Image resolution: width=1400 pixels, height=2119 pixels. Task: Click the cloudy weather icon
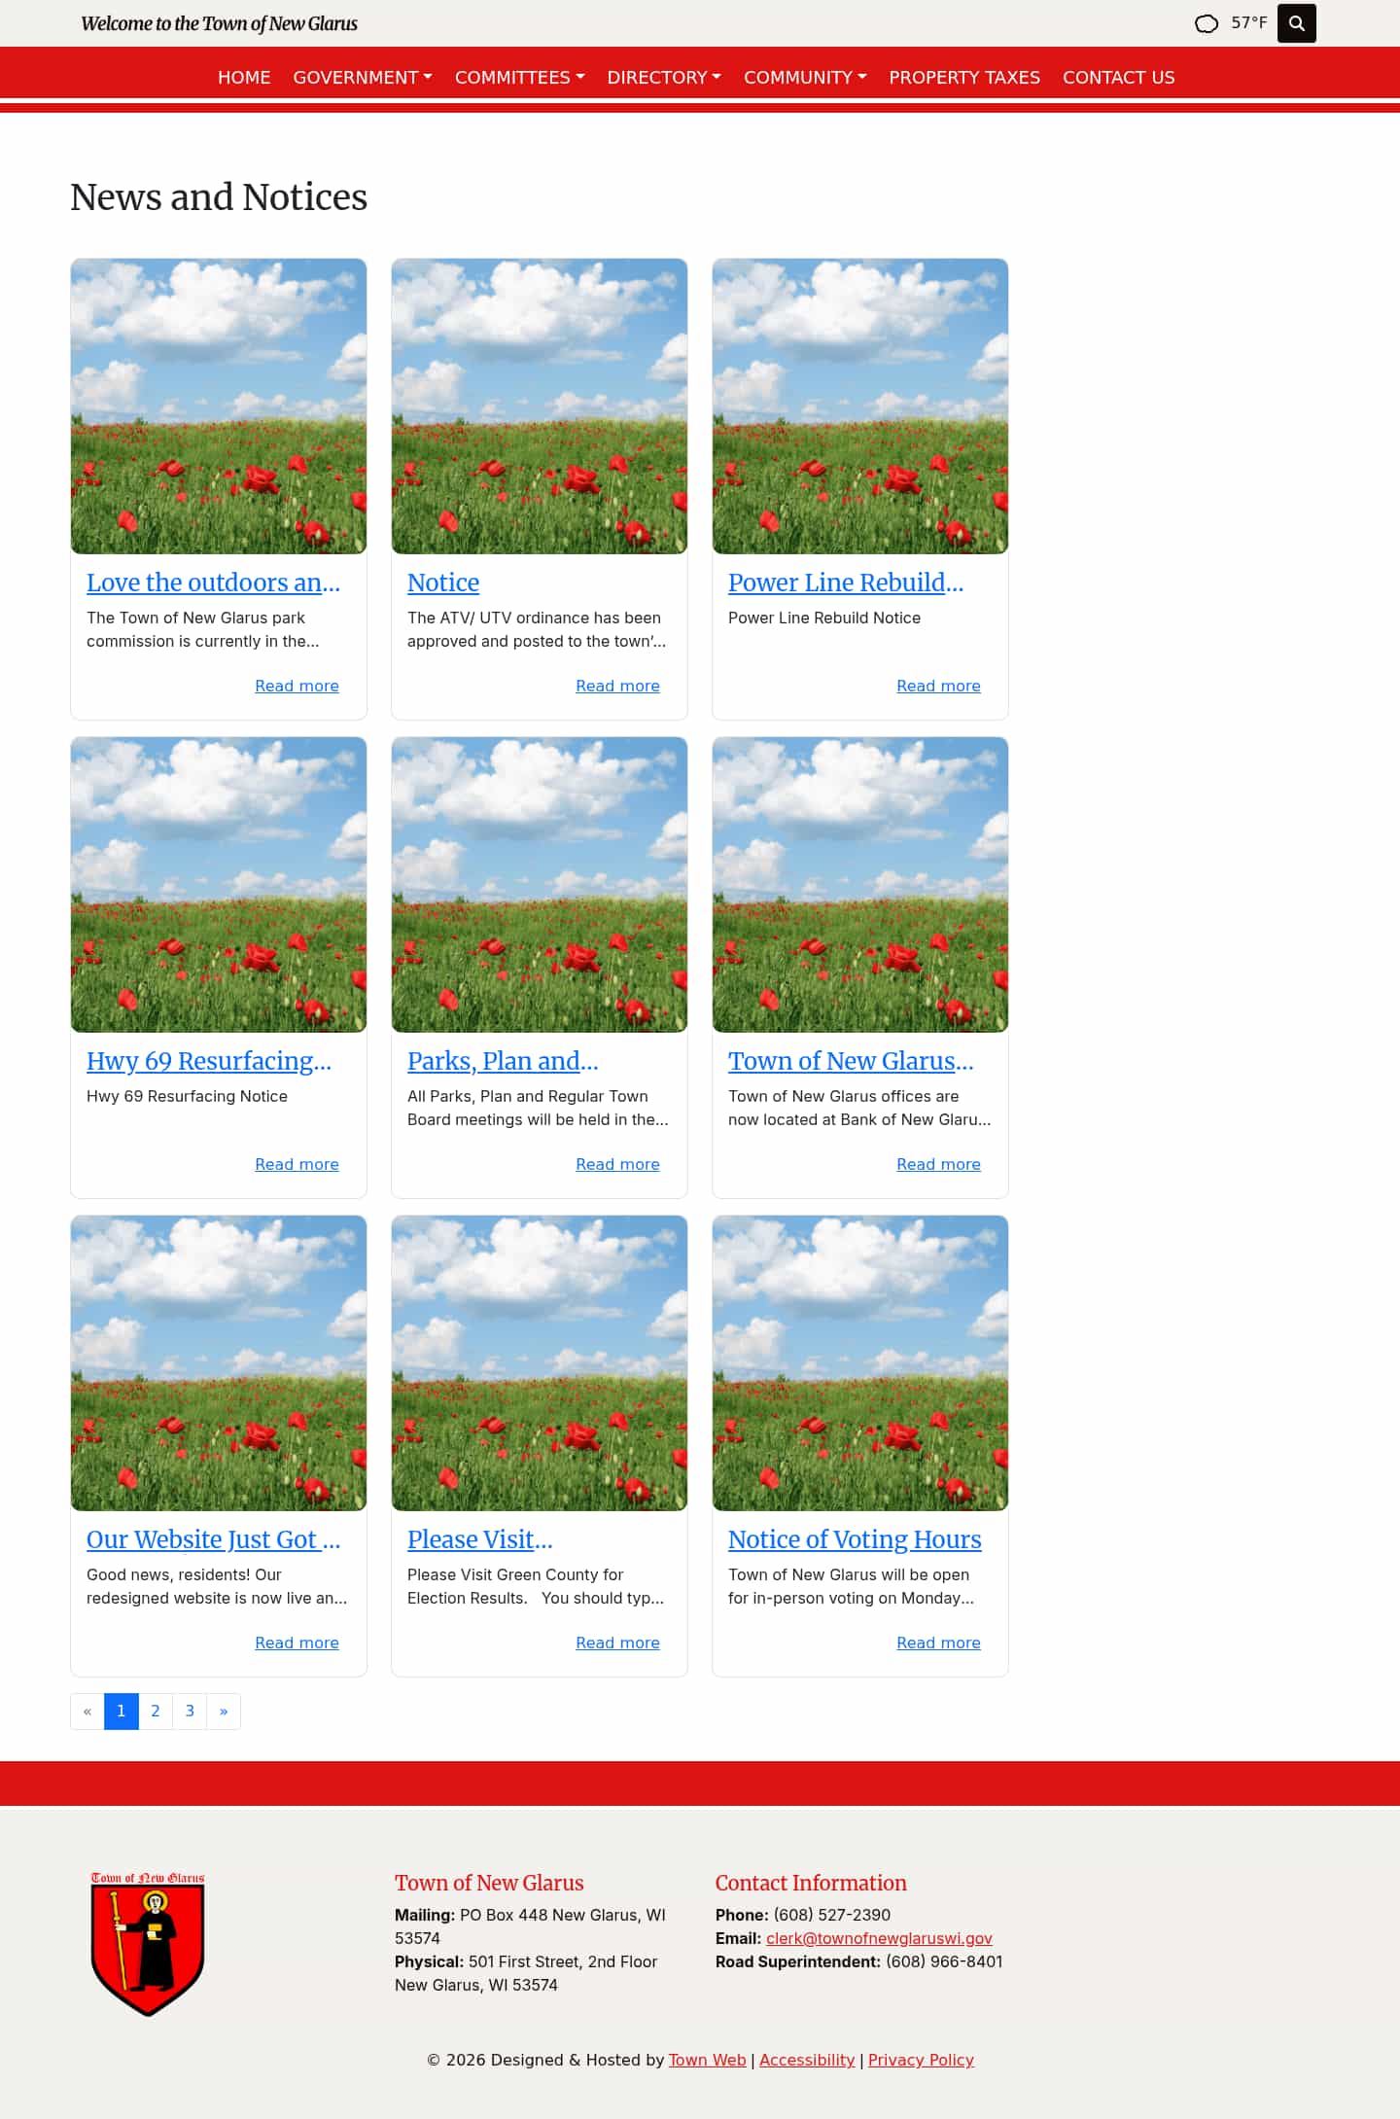coord(1206,23)
